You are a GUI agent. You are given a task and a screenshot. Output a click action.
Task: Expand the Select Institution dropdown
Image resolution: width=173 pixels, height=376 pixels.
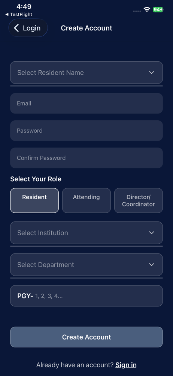86,233
